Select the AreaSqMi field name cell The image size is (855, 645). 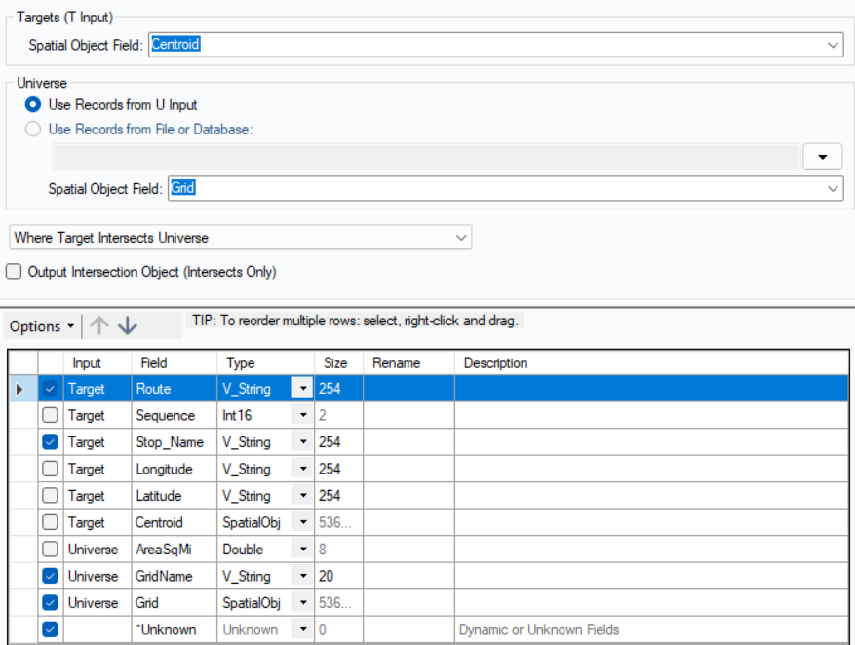[x=174, y=549]
